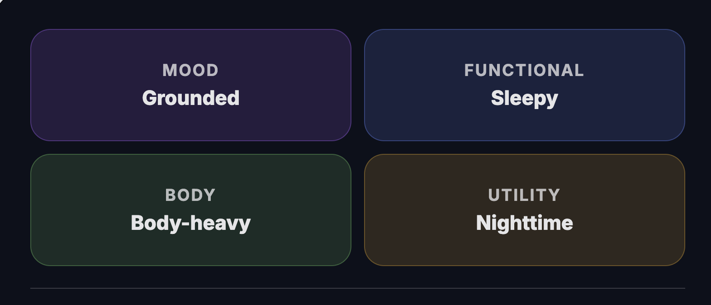Click the MOOD heading label
The height and width of the screenshot is (305, 711).
pos(190,70)
